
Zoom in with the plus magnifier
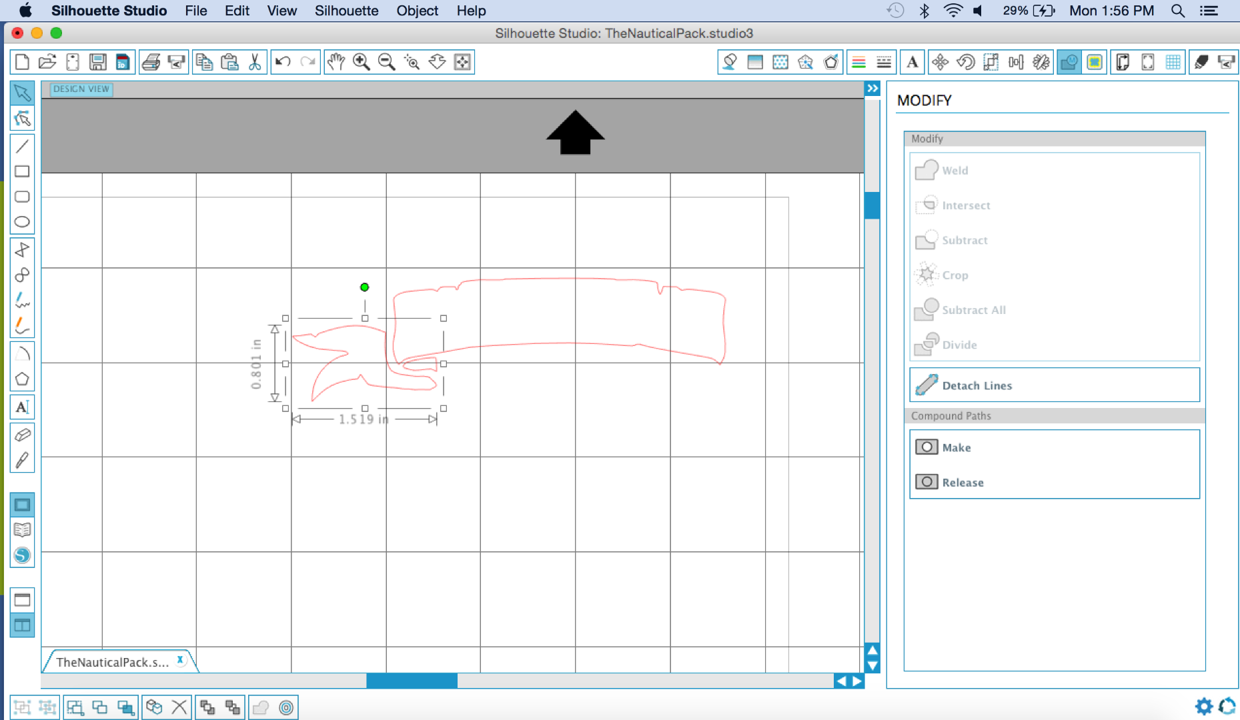pos(362,62)
